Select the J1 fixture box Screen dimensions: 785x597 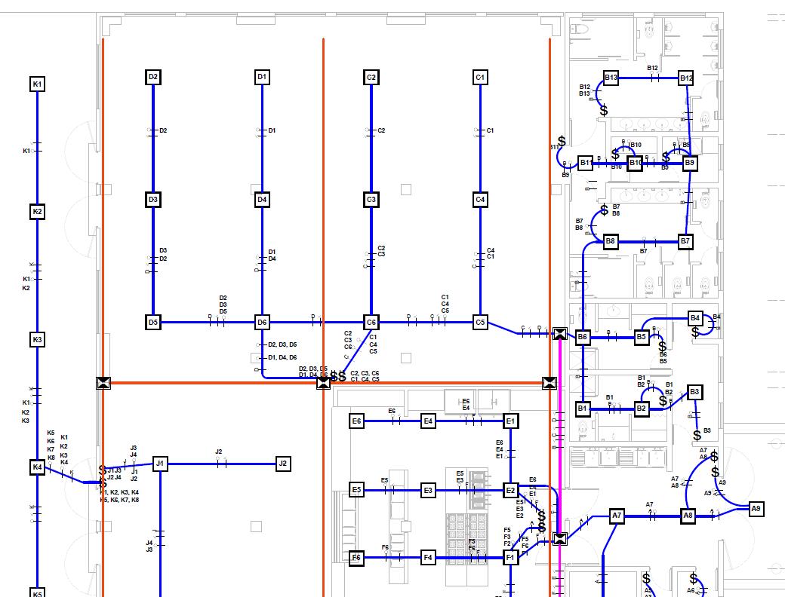[x=160, y=464]
